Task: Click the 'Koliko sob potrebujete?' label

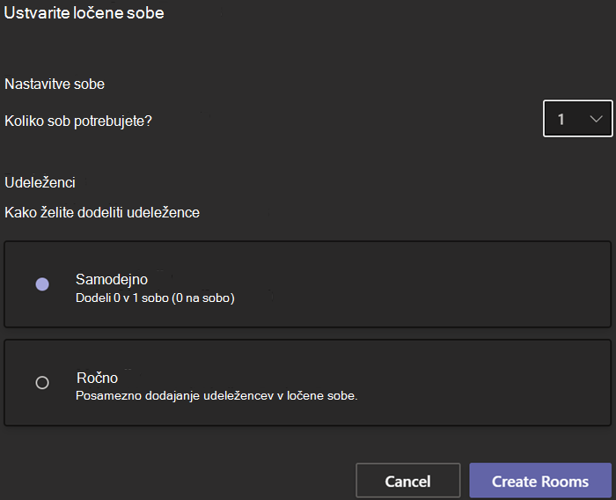Action: pos(78,121)
